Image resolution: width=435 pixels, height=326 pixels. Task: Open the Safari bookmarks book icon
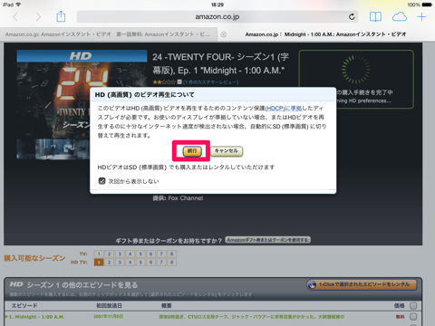375,16
